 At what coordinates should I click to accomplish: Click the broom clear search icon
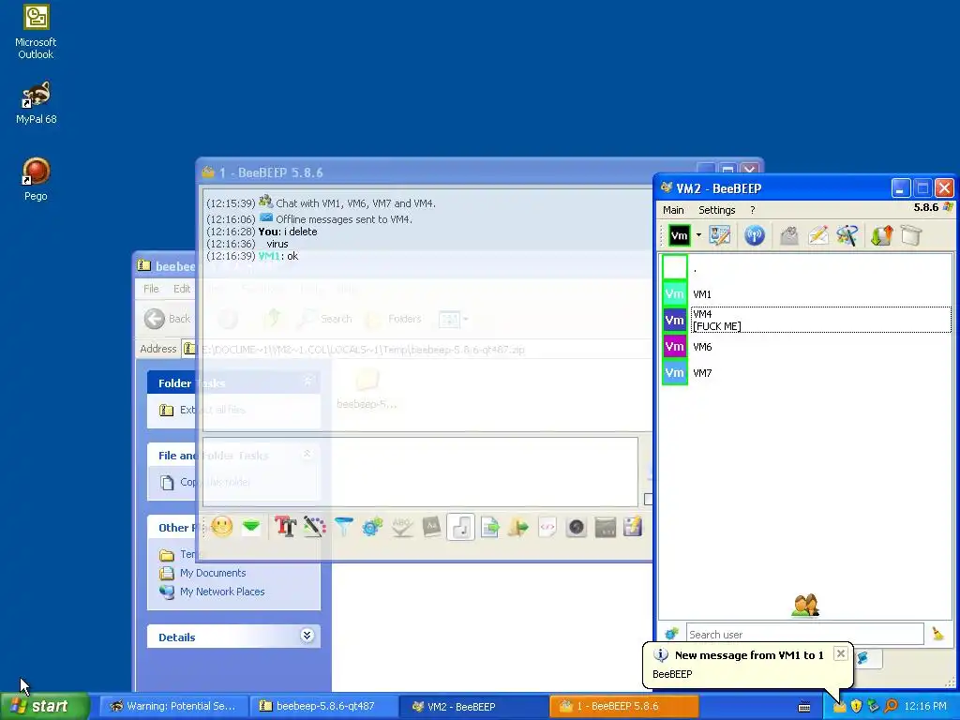(937, 635)
